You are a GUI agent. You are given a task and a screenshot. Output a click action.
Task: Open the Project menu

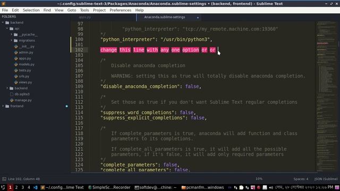pos(99,10)
